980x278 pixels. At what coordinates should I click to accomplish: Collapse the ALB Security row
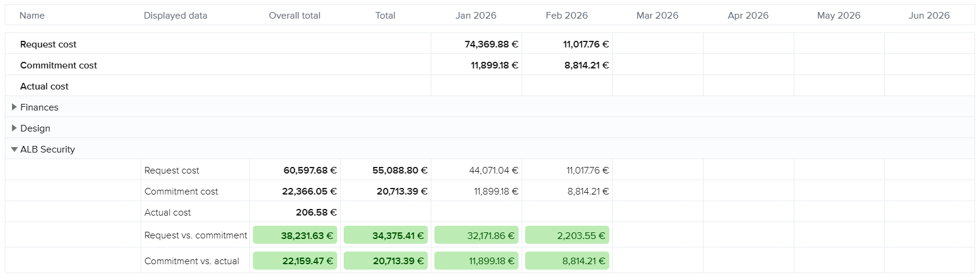coord(14,150)
